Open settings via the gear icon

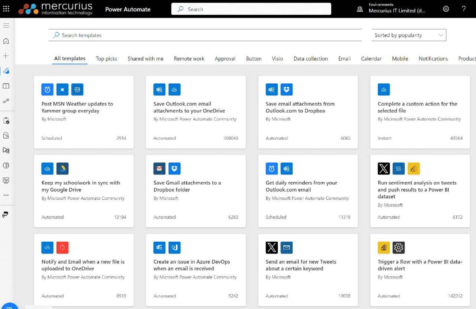[446, 9]
